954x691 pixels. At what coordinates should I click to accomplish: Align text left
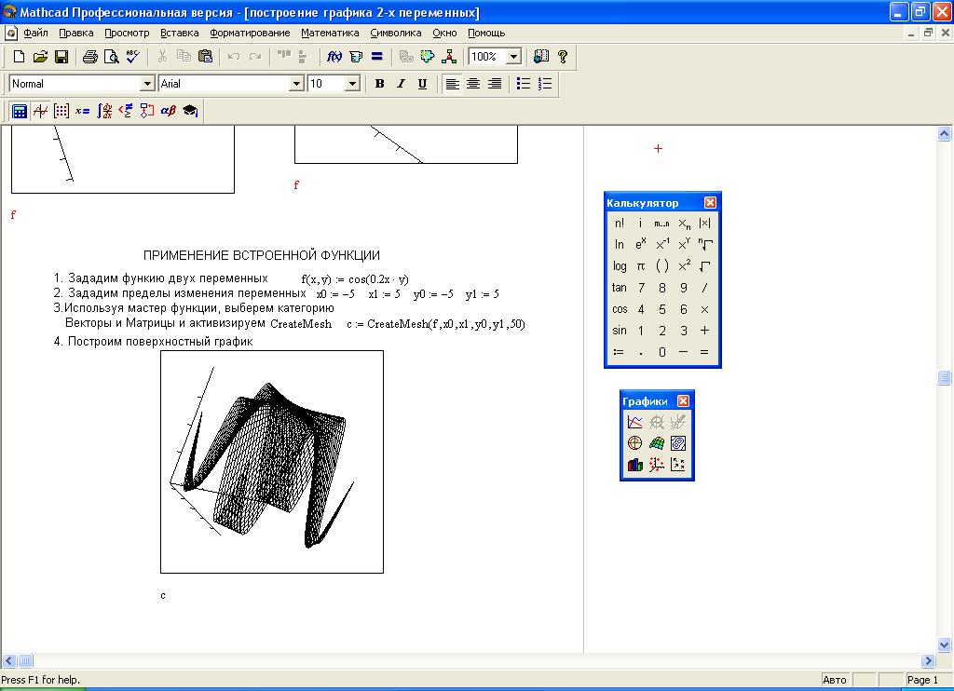coord(452,84)
